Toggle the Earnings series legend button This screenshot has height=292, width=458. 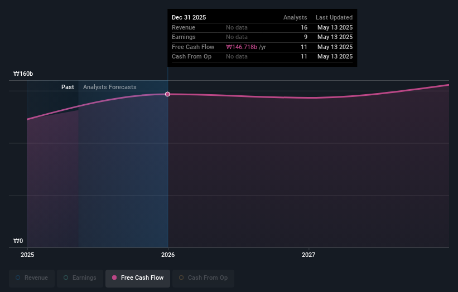point(80,278)
